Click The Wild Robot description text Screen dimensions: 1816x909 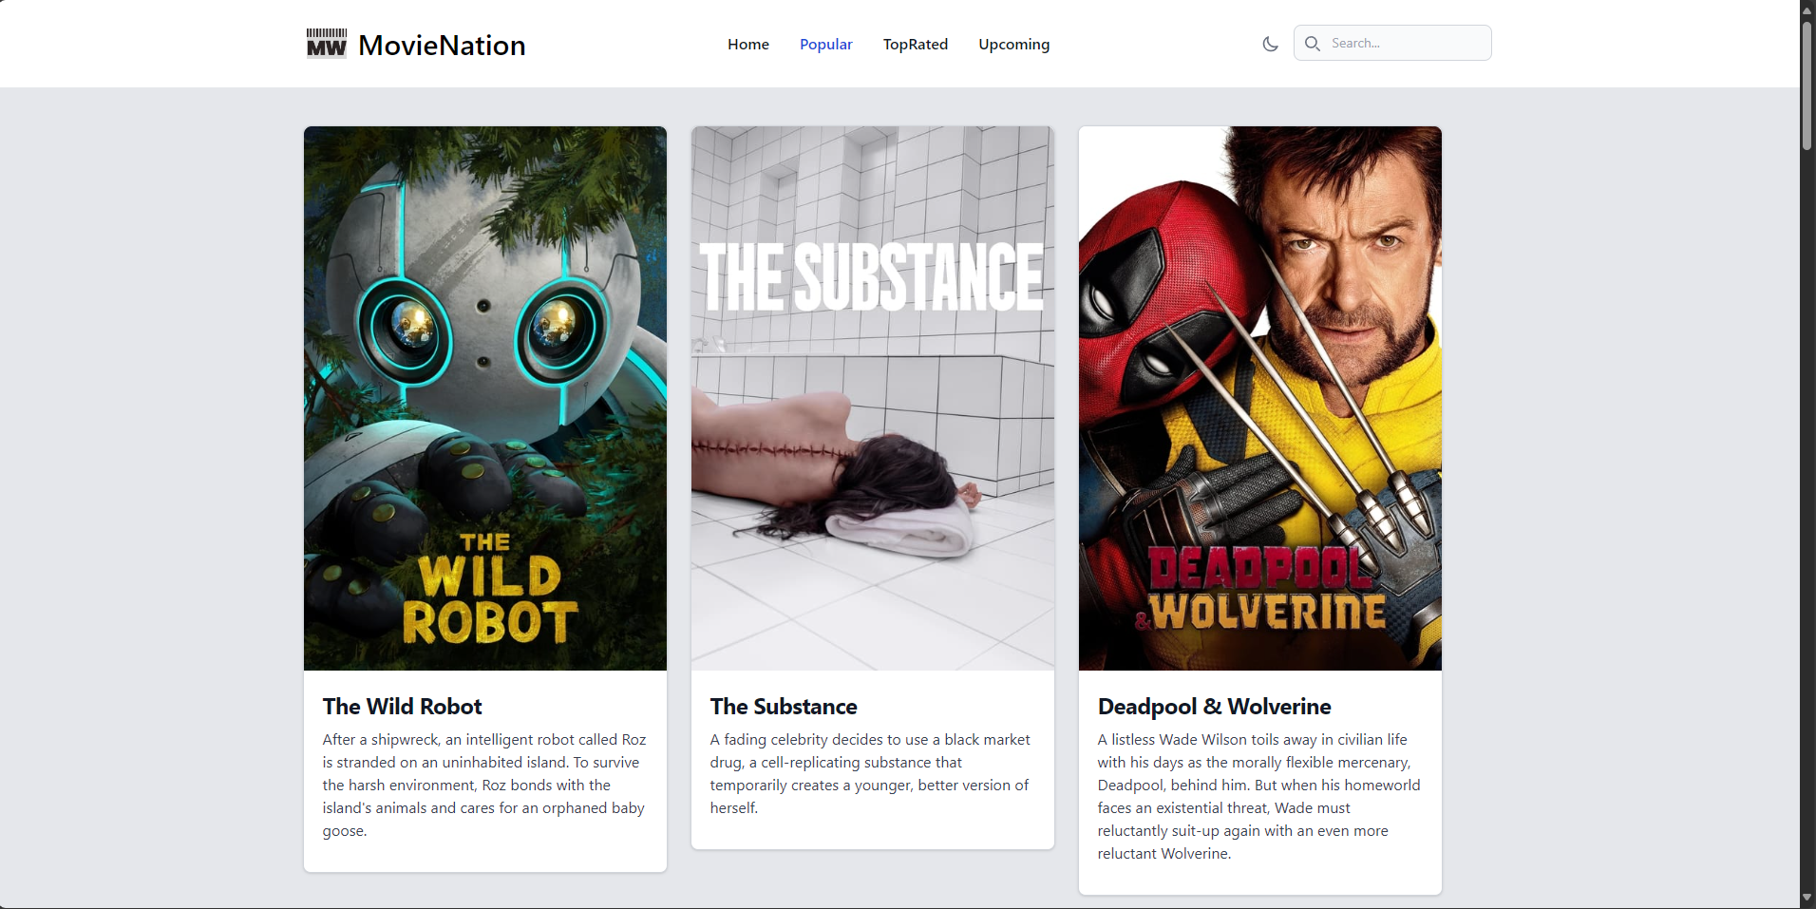coord(485,785)
